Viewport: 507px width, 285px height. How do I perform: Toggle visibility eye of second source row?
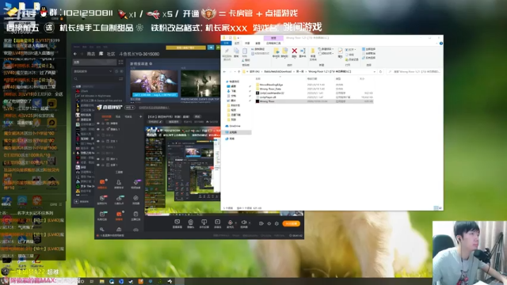pos(98,129)
